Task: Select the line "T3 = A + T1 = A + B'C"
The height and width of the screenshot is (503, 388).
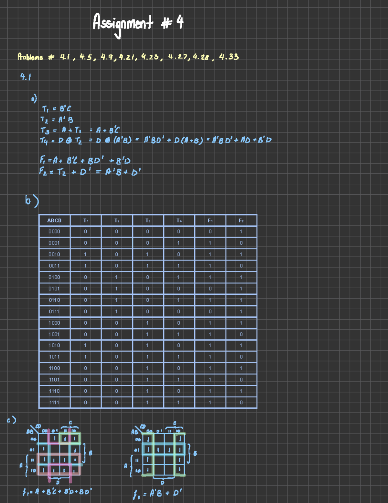Action: (80, 130)
